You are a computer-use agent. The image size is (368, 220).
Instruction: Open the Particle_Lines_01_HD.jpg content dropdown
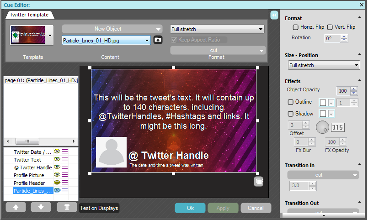pos(106,40)
